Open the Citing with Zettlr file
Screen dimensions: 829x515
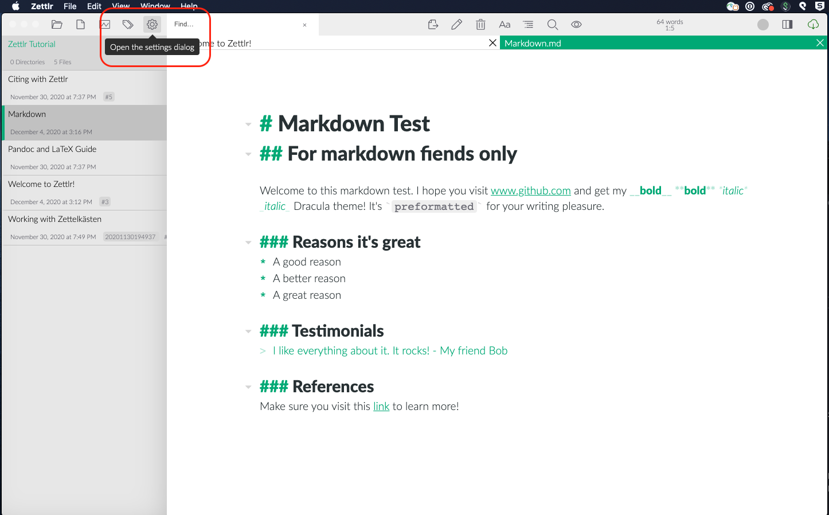pyautogui.click(x=84, y=87)
